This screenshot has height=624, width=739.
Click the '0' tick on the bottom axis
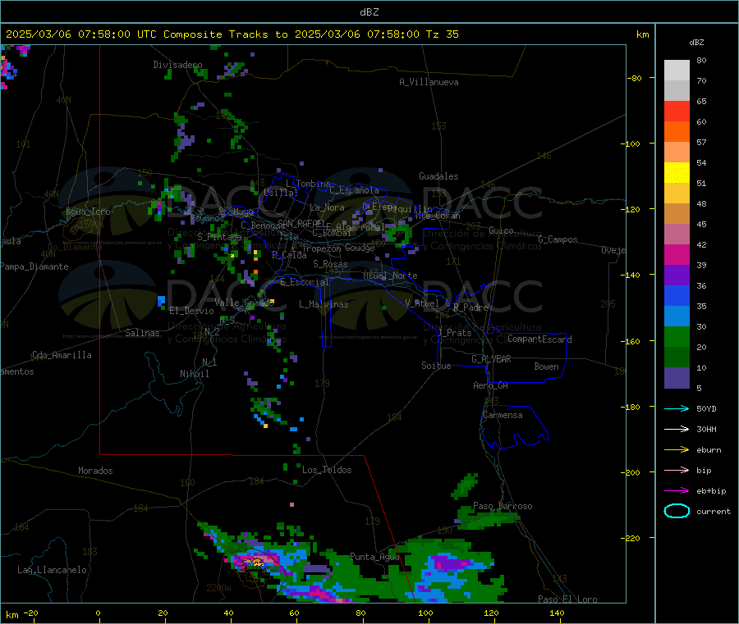click(x=98, y=613)
